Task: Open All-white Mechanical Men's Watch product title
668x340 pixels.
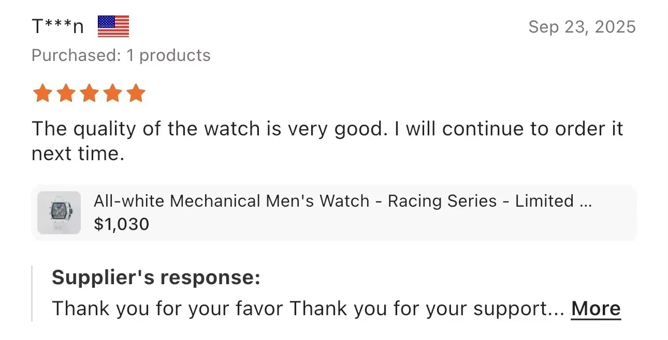Action: click(x=342, y=201)
